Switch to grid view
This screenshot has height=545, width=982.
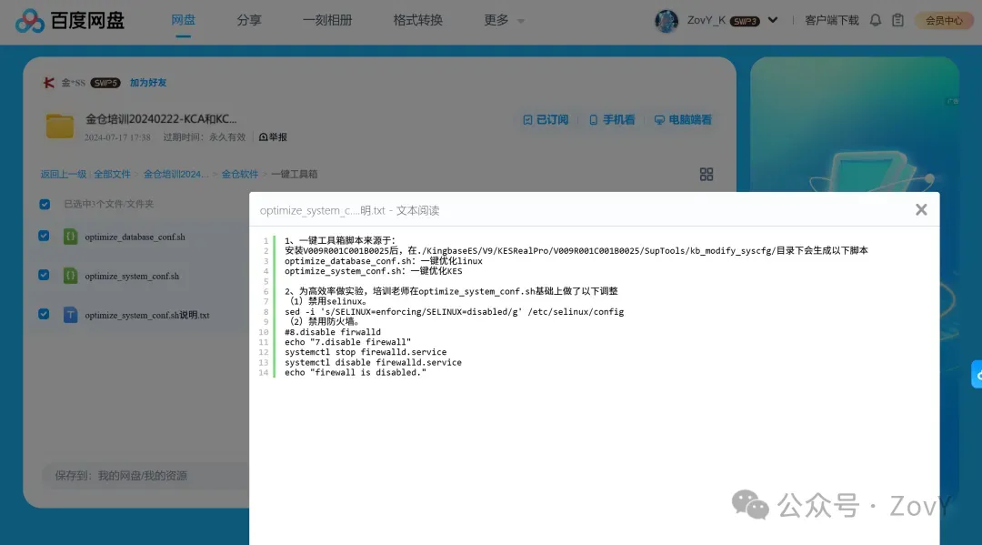pyautogui.click(x=706, y=174)
